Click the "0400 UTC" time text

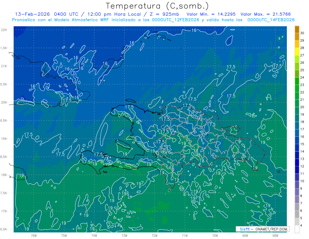66,14
